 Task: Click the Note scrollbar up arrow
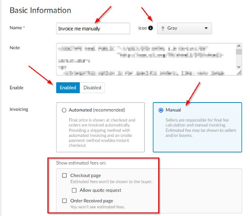[239, 46]
